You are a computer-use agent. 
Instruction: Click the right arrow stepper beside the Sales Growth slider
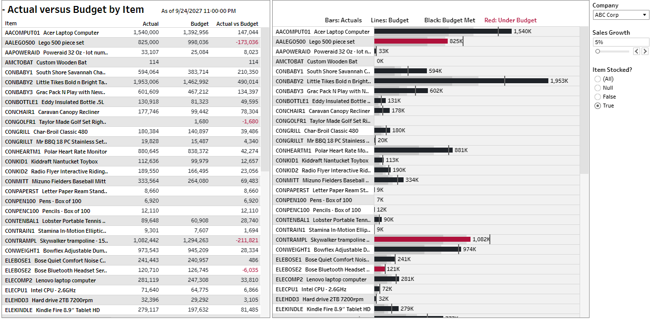pos(645,51)
